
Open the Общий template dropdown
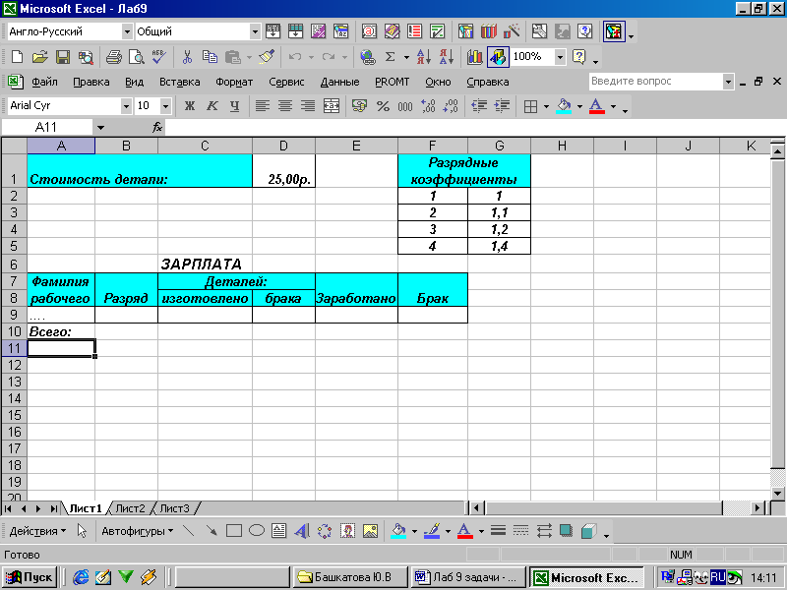pos(256,31)
